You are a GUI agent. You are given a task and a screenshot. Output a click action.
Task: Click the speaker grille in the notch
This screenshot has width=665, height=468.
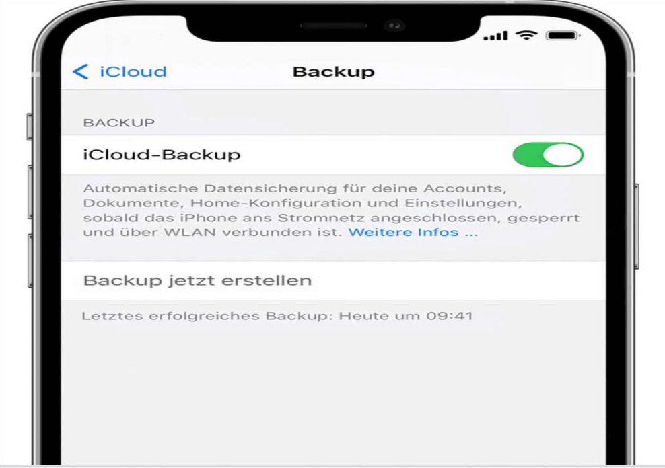coord(333,25)
